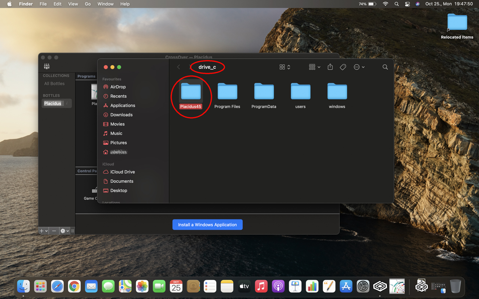479x299 pixels.
Task: Open Control Center in the menu bar
Action: [408, 4]
